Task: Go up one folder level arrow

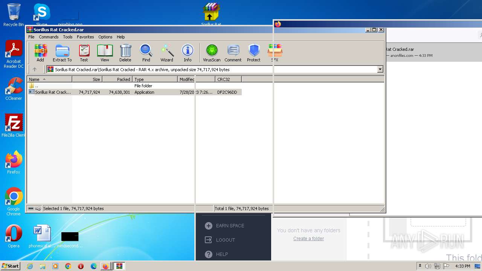Action: (x=35, y=69)
